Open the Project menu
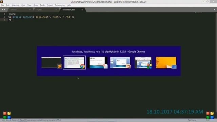The height and width of the screenshot is (122, 217). [50, 5]
